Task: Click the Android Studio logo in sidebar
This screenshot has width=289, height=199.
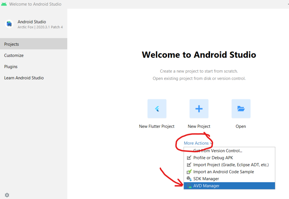Action: [x=9, y=24]
